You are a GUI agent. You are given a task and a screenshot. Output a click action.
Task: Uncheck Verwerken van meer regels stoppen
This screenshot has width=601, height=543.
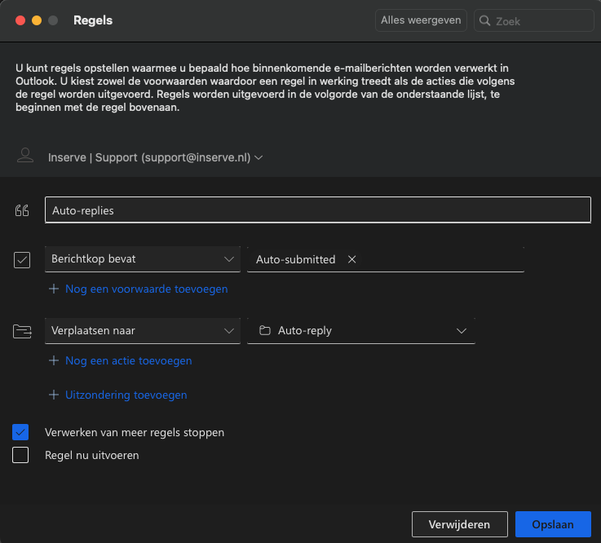(x=20, y=432)
